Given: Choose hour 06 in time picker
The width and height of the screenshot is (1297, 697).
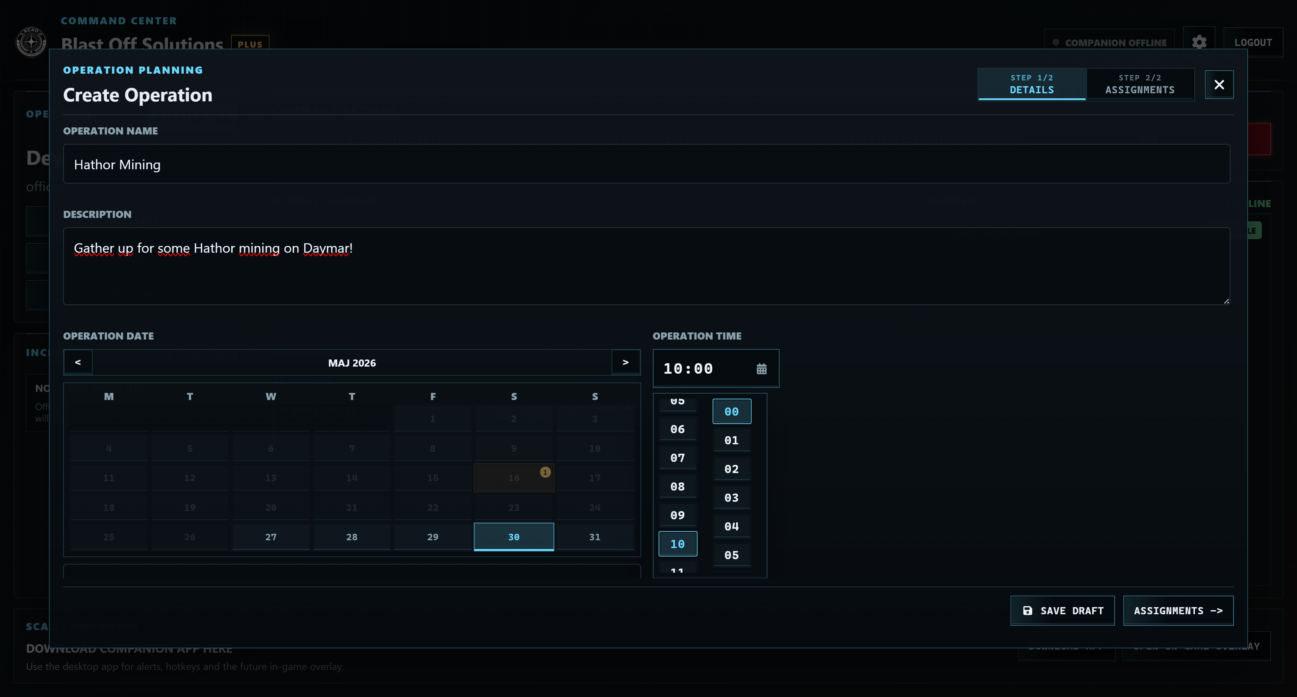Looking at the screenshot, I should (x=678, y=429).
